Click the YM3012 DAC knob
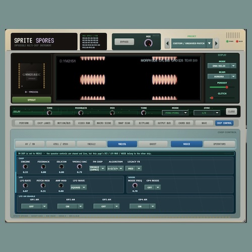The width and height of the screenshot is (252, 252). point(79,166)
